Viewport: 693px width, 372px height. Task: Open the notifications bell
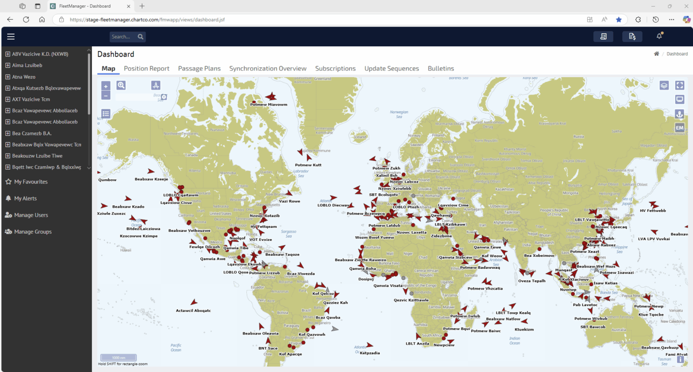coord(659,37)
